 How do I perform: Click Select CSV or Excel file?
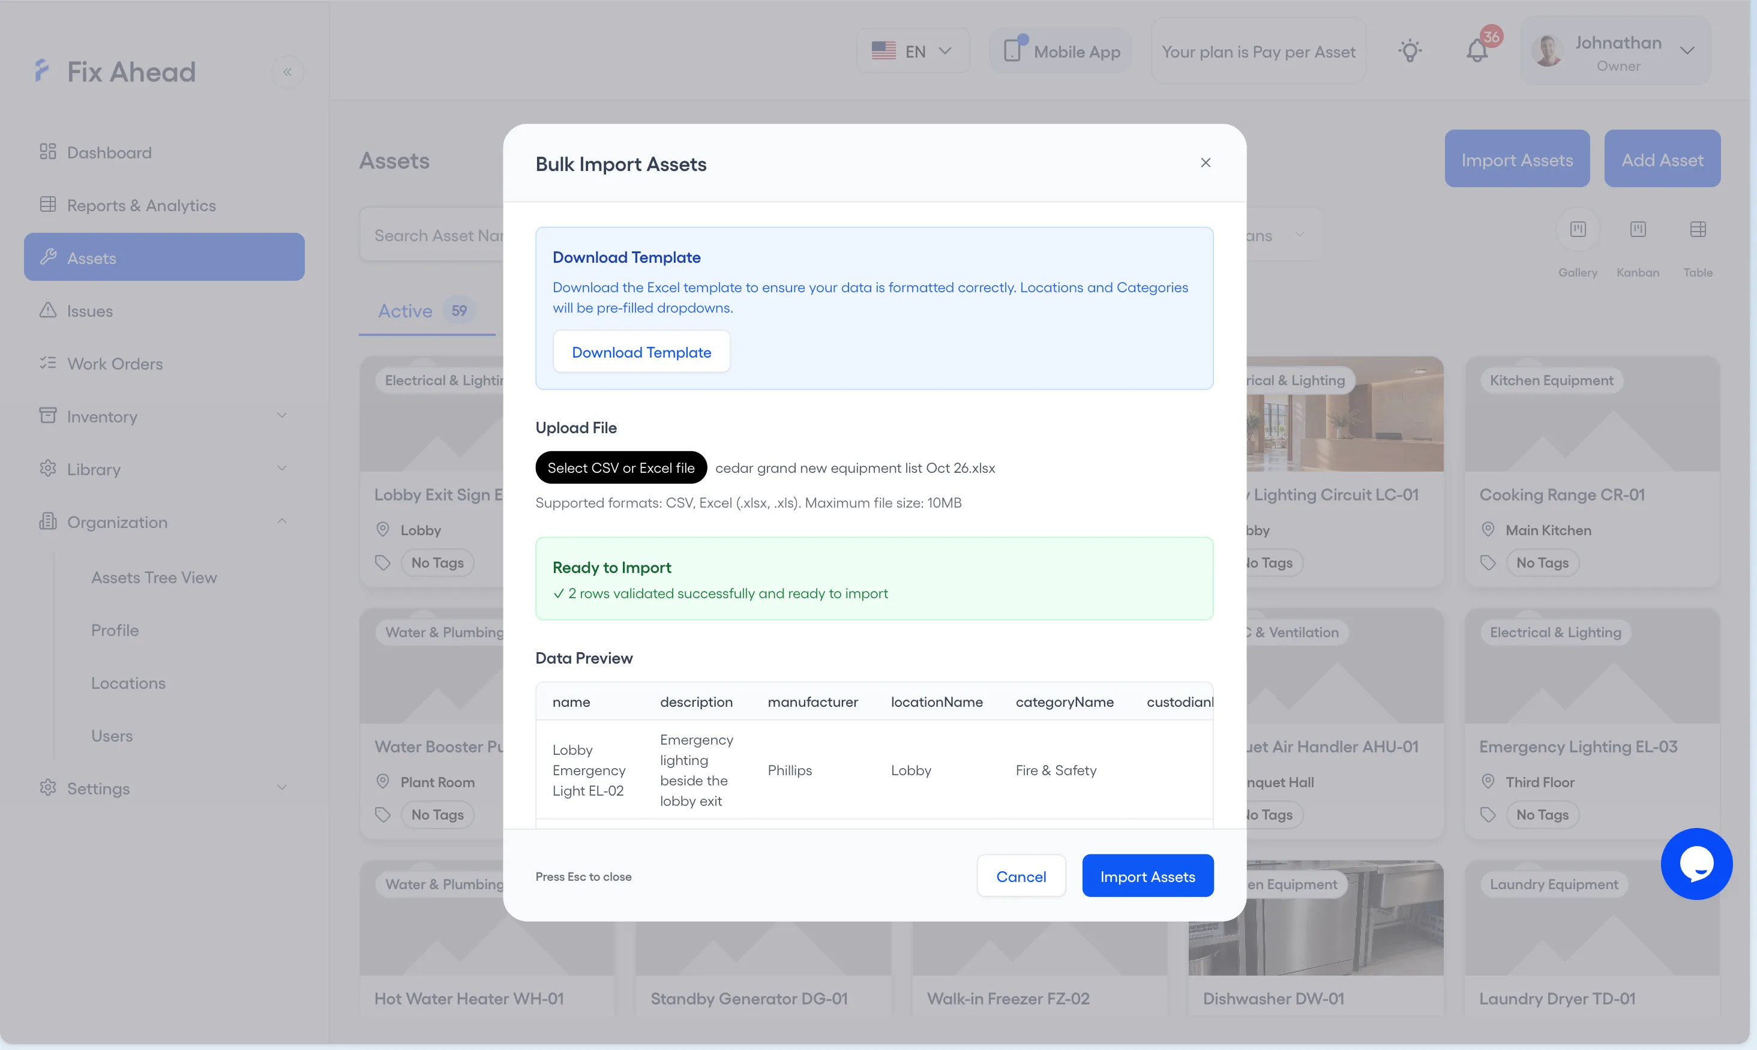click(x=620, y=467)
